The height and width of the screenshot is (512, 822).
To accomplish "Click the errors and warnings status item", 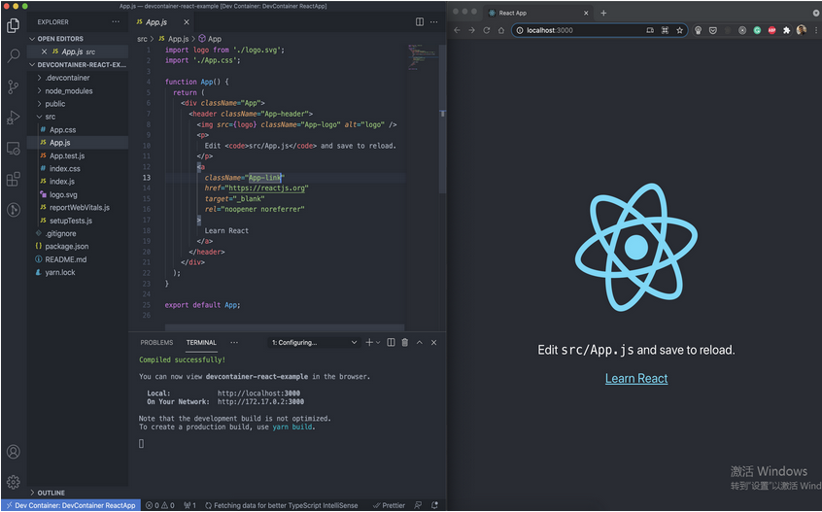I will pos(160,505).
